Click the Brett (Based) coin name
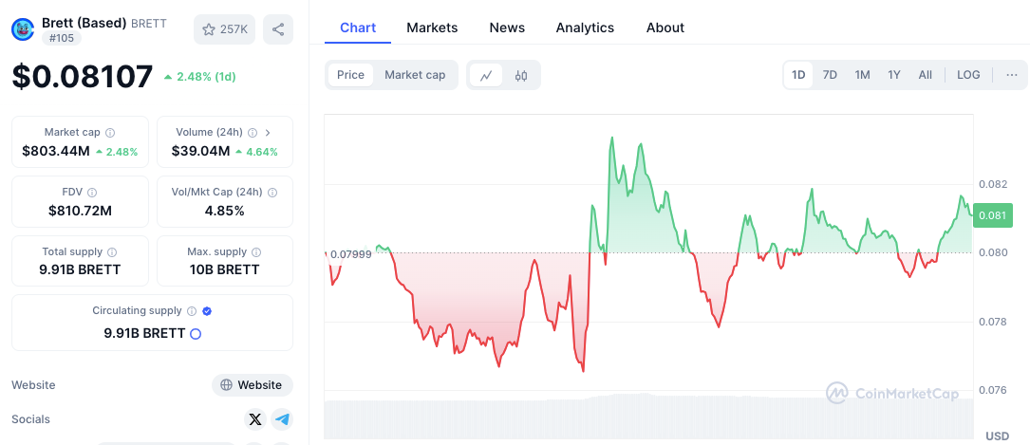The width and height of the screenshot is (1030, 445). (84, 23)
